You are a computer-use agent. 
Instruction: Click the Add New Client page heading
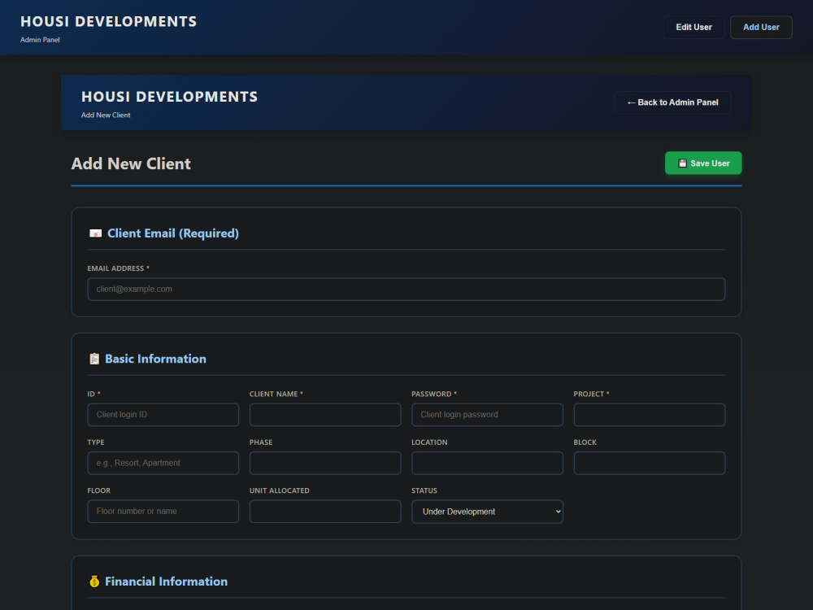coord(131,164)
